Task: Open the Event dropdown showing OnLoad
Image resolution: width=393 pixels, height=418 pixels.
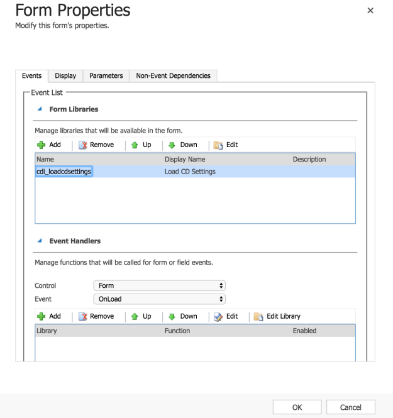Action: point(159,299)
